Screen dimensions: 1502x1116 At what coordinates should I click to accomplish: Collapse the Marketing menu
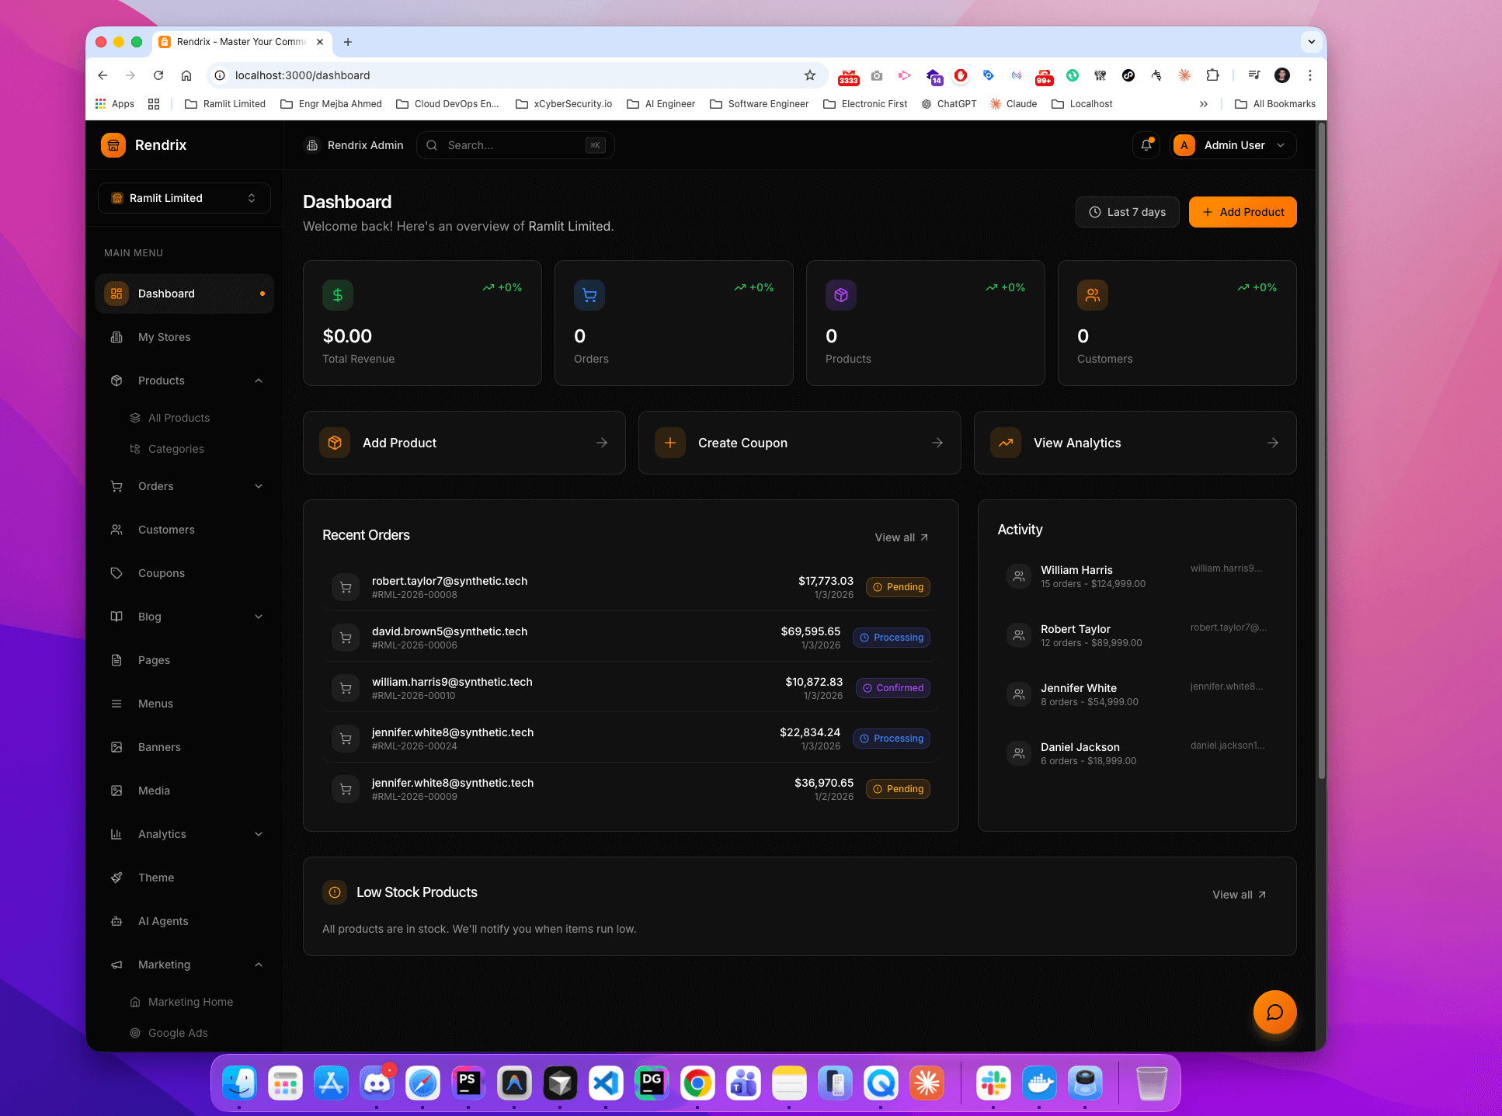point(184,964)
